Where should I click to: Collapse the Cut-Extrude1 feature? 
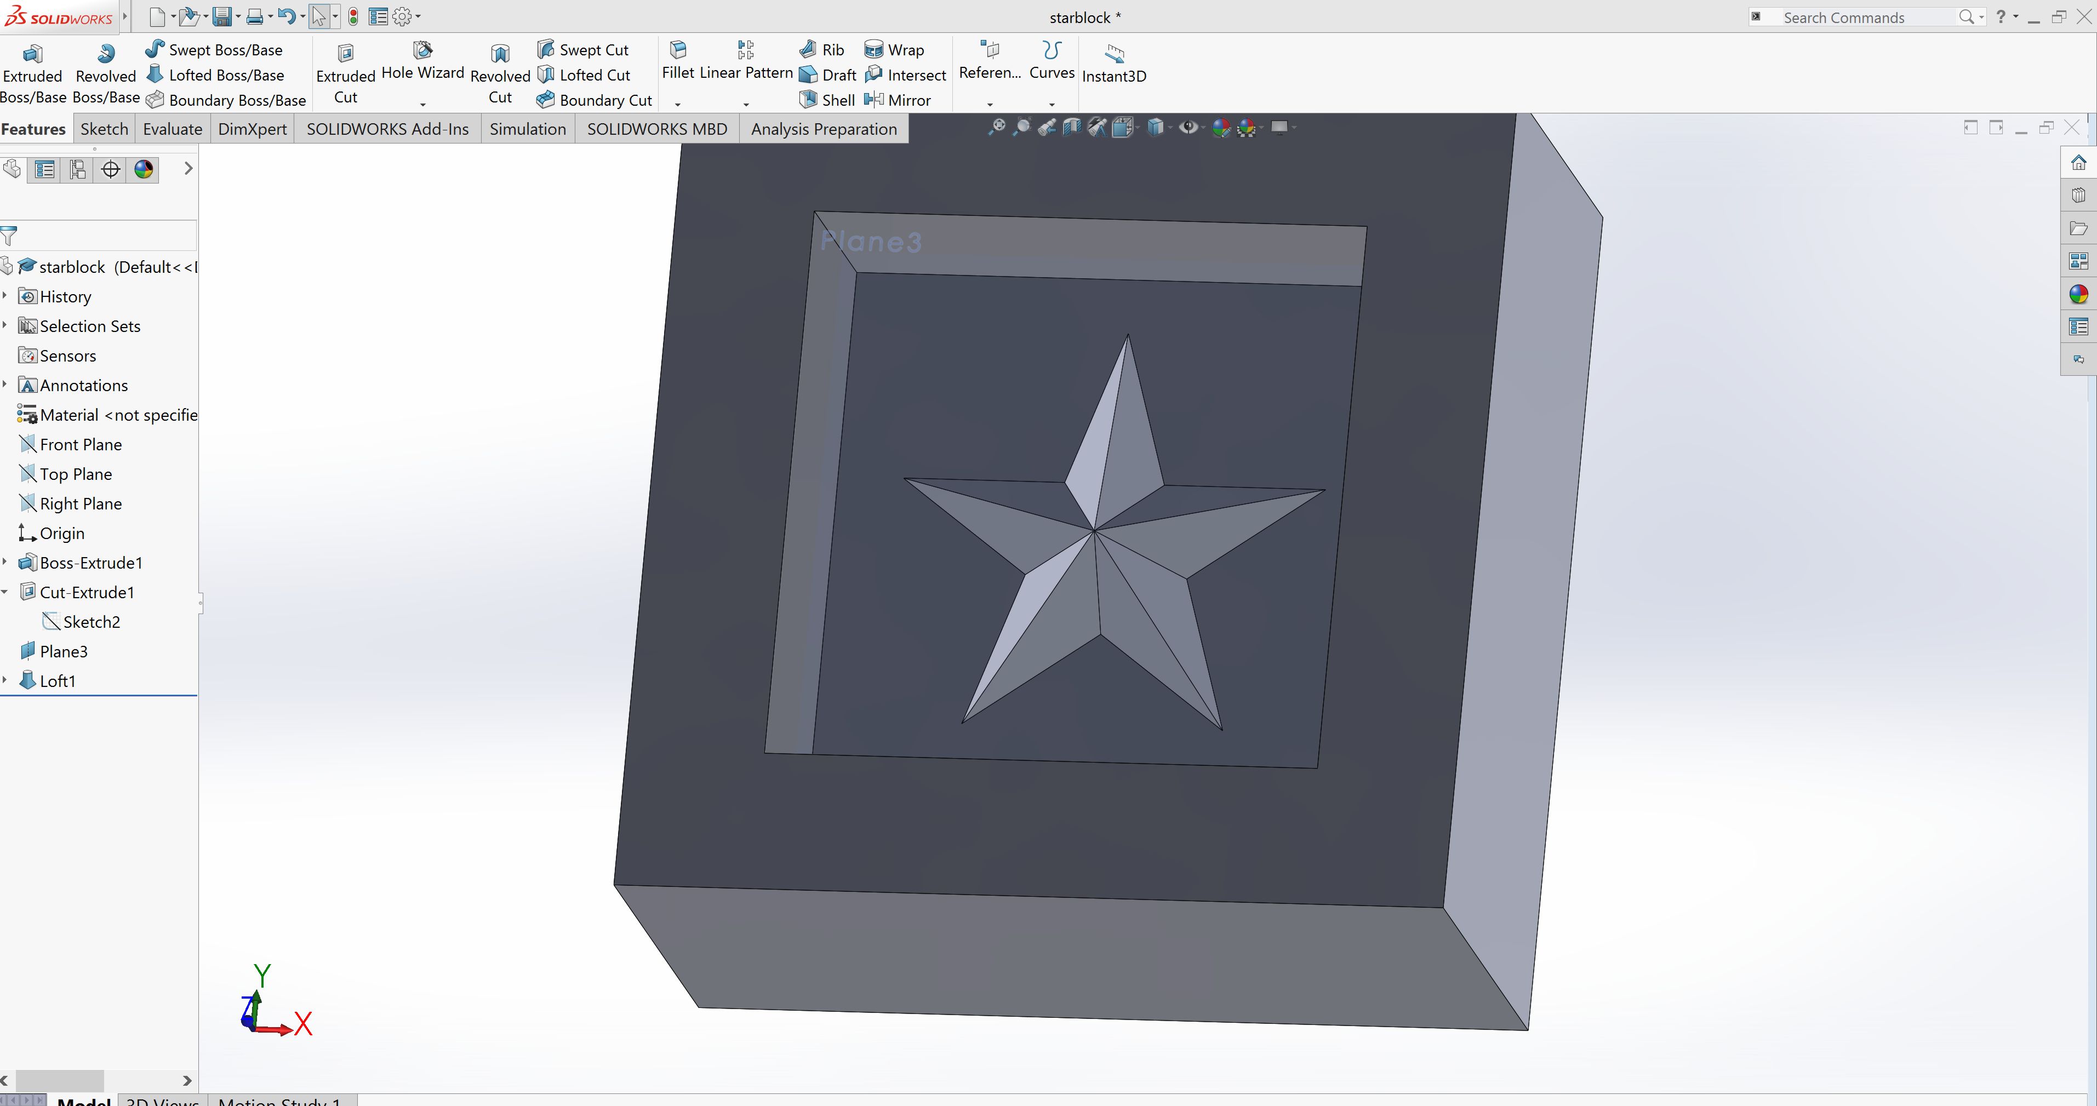tap(5, 592)
